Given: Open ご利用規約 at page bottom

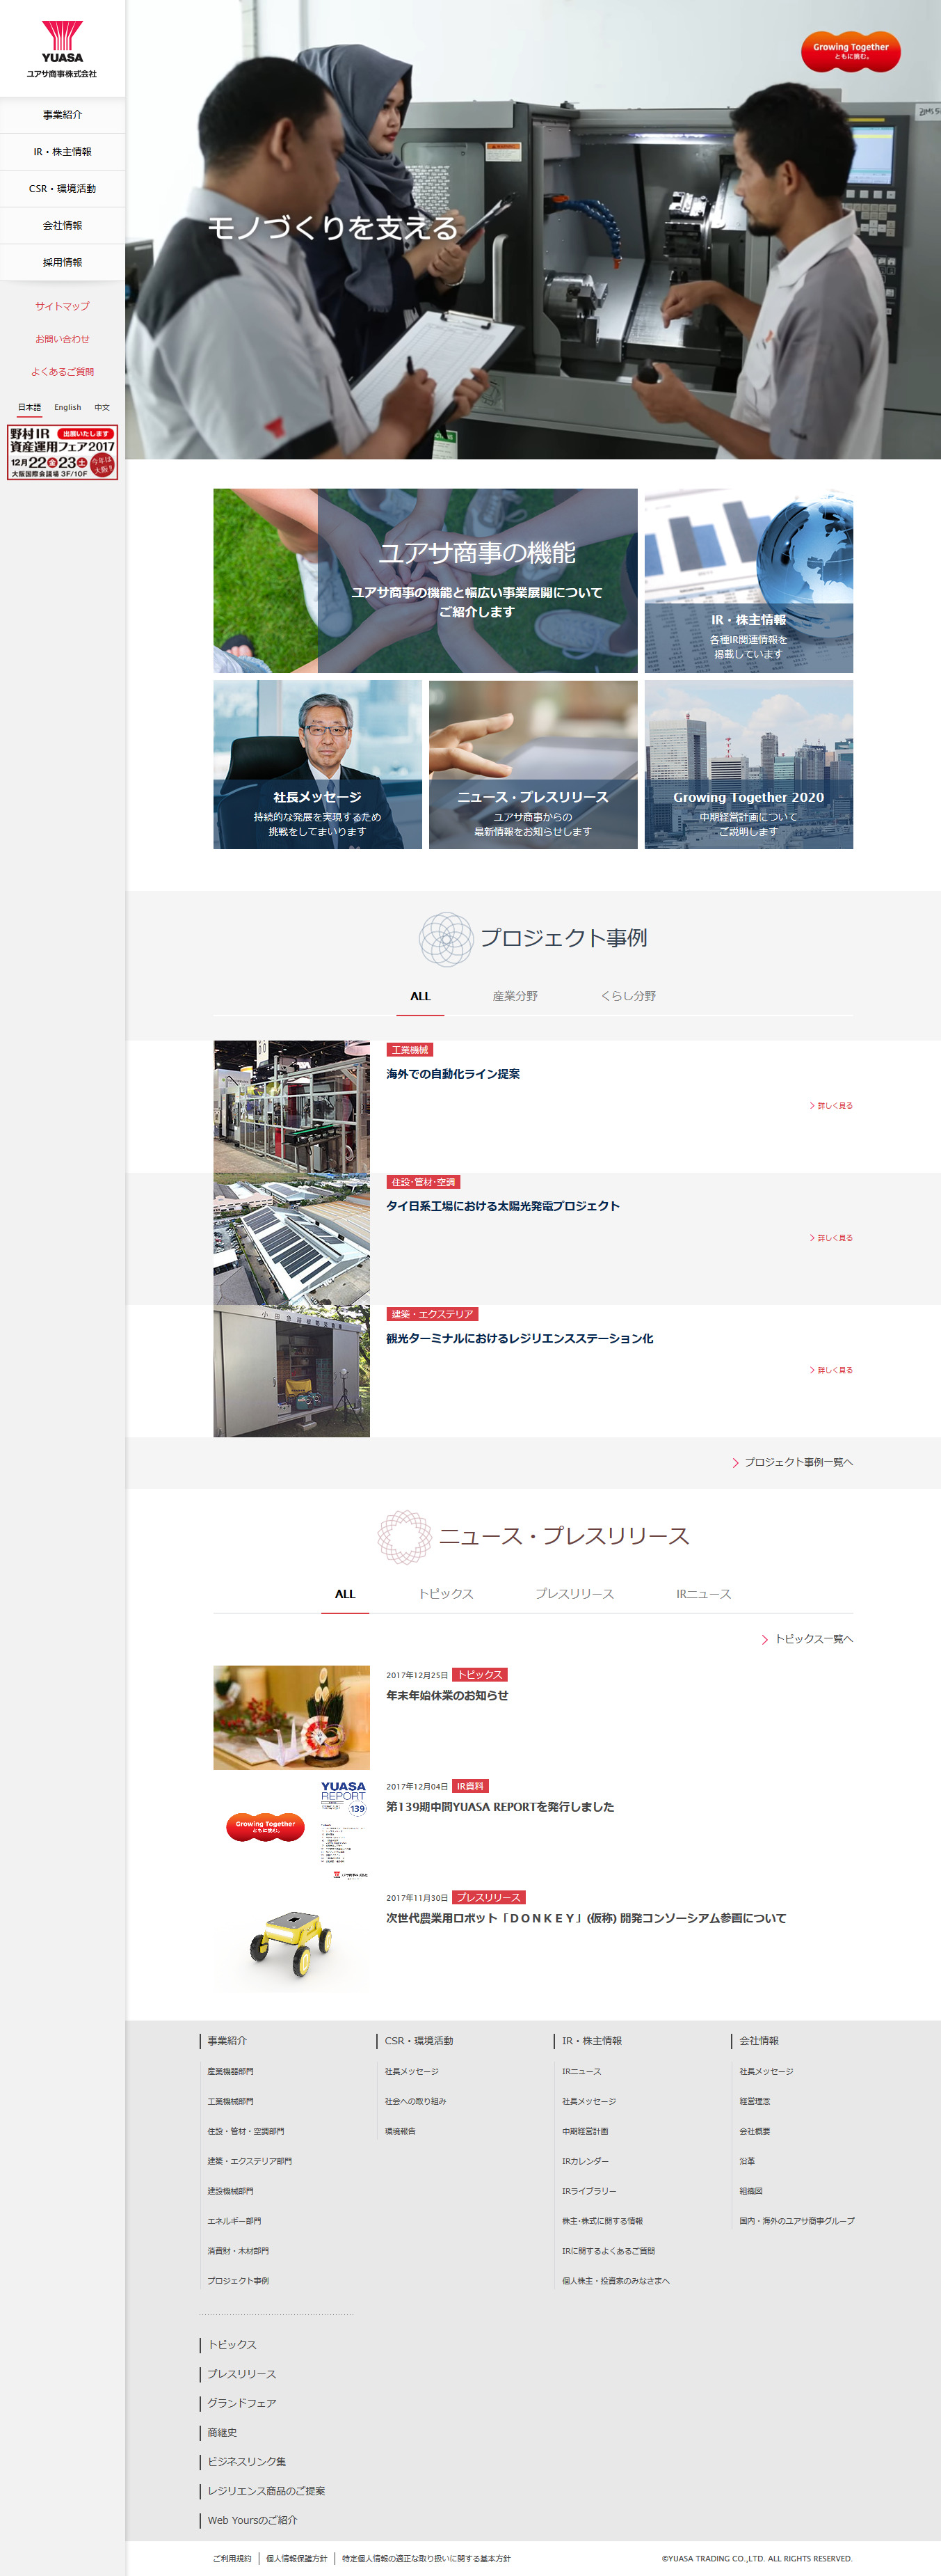Looking at the screenshot, I should (x=232, y=2558).
